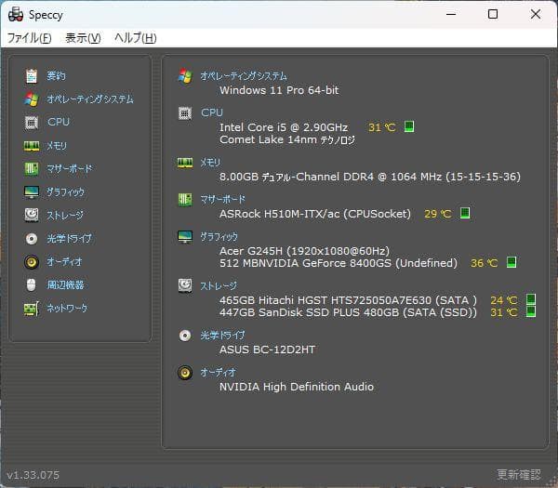This screenshot has height=488, width=558.
Task: Open the CPU heading link in summary
Action: (212, 112)
